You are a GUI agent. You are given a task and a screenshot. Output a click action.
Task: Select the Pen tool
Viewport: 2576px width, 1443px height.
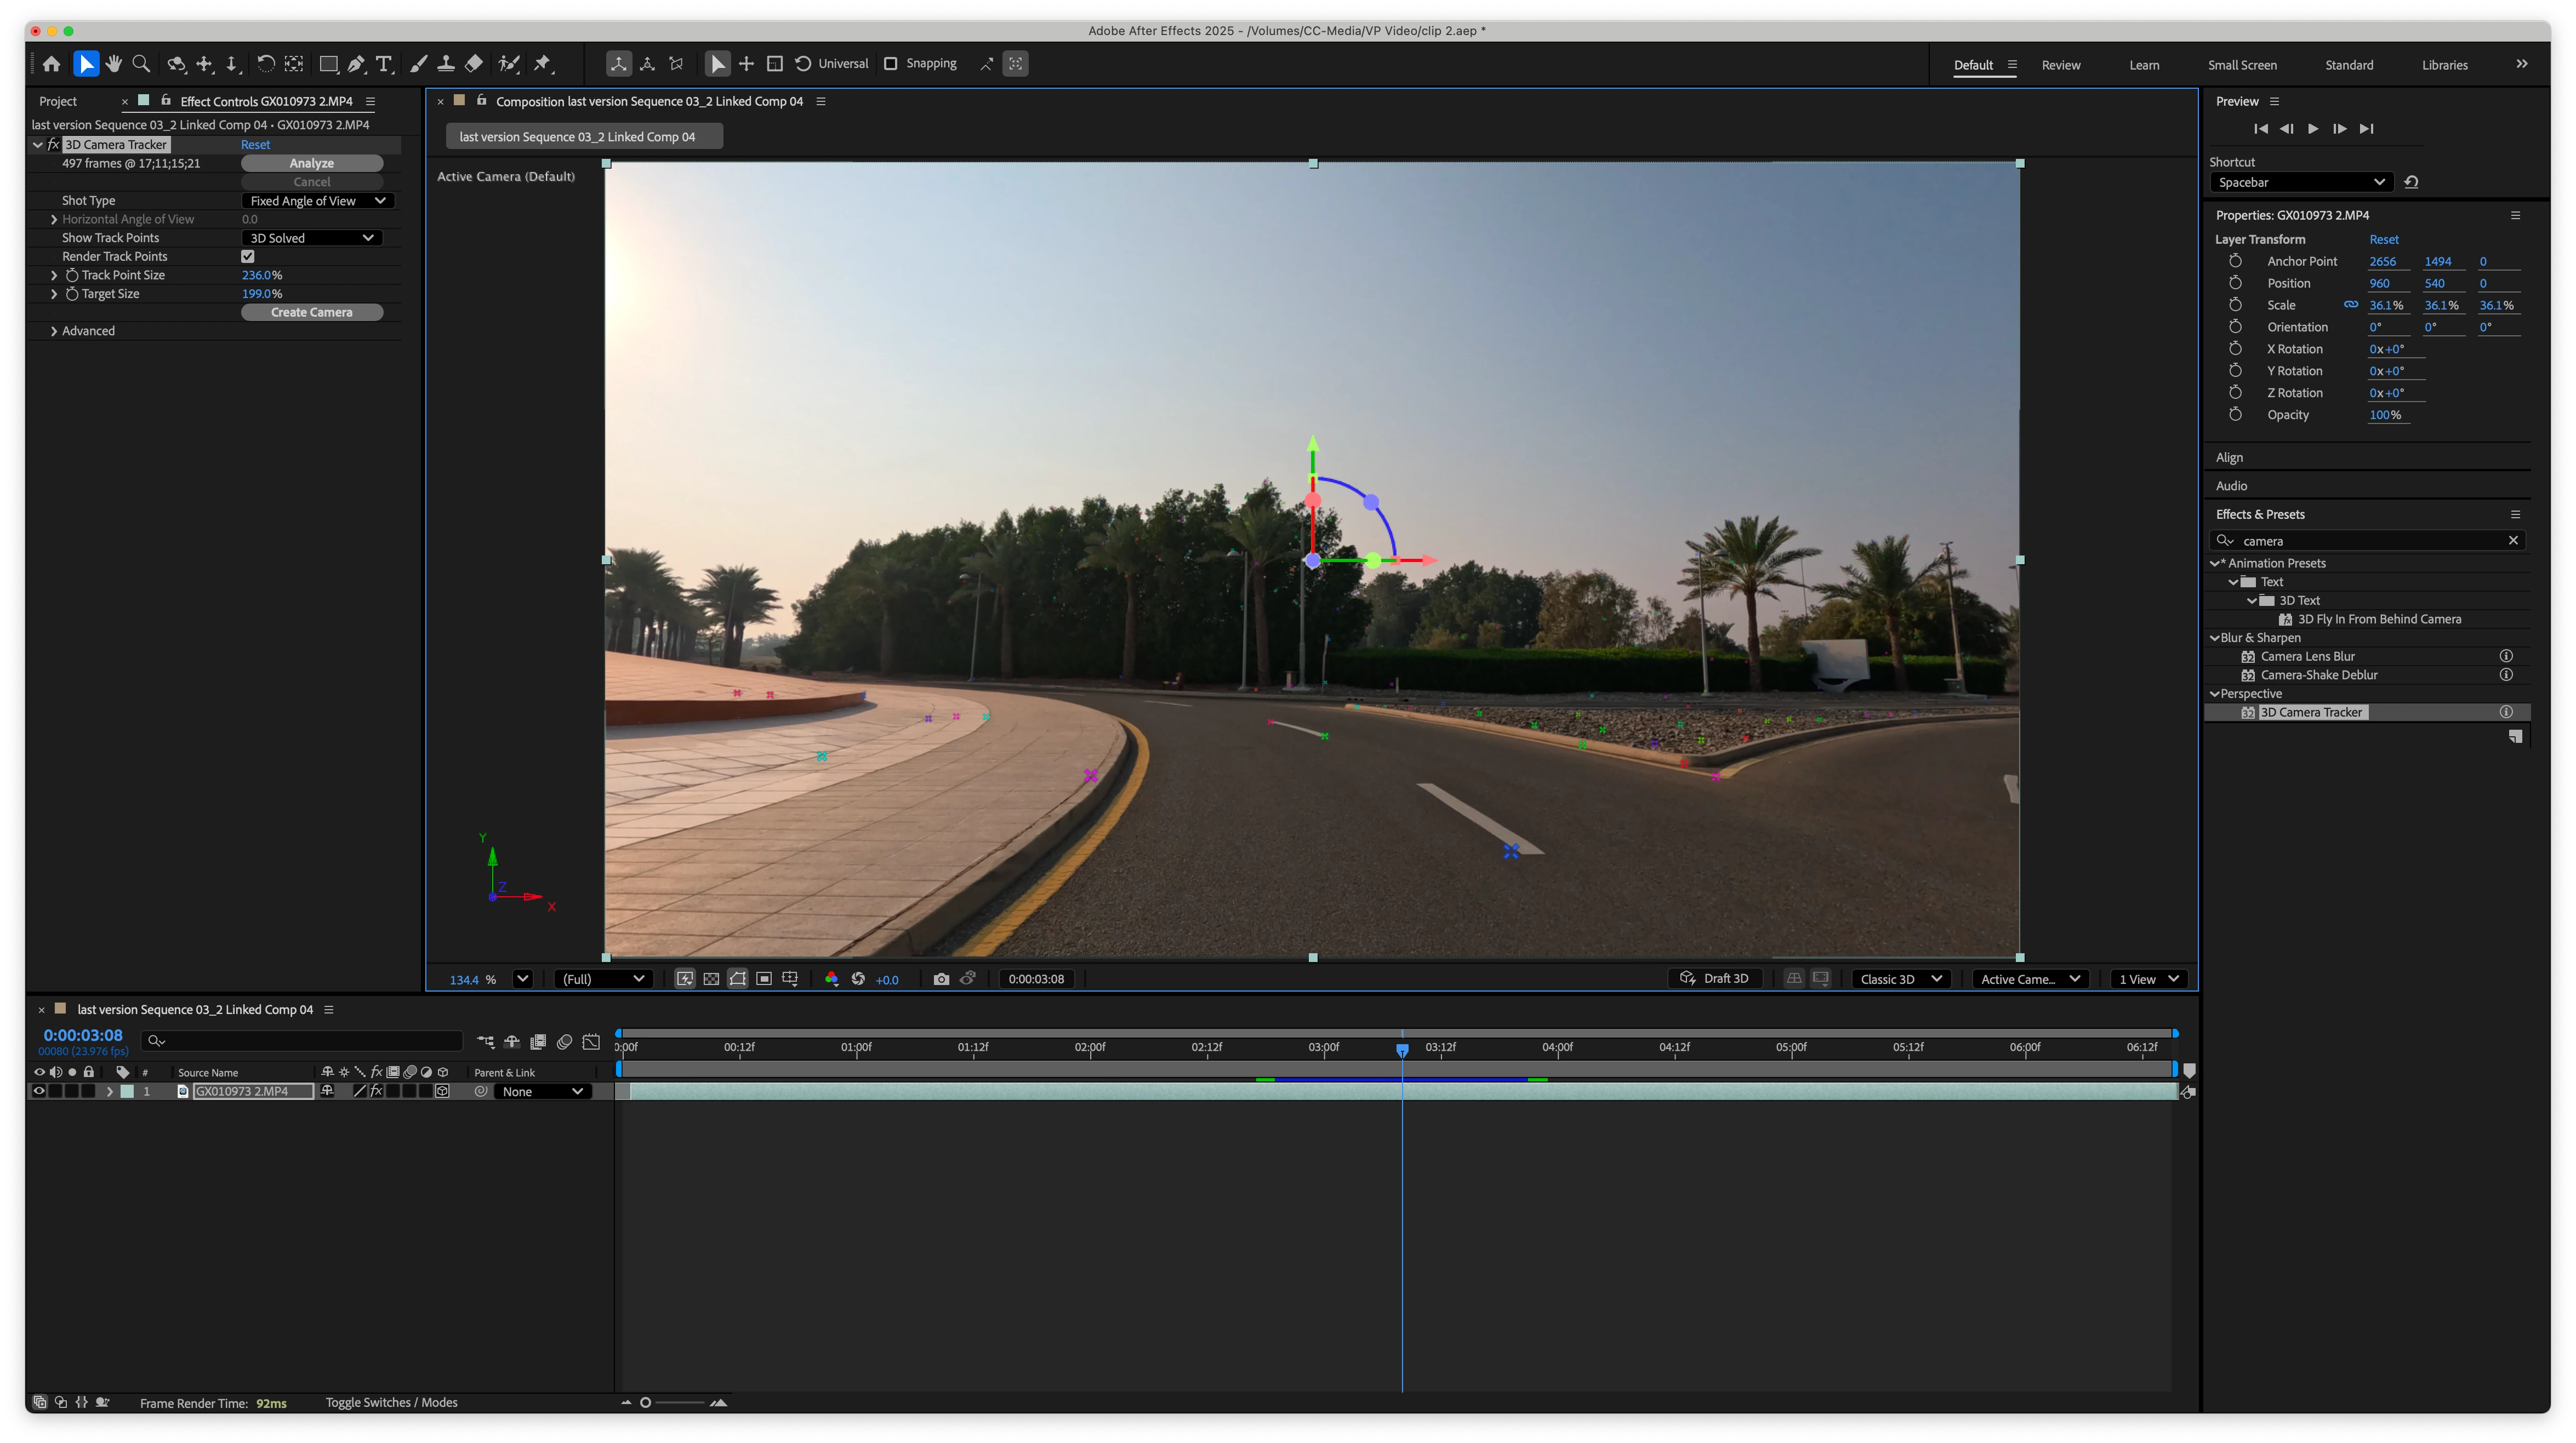coord(356,64)
